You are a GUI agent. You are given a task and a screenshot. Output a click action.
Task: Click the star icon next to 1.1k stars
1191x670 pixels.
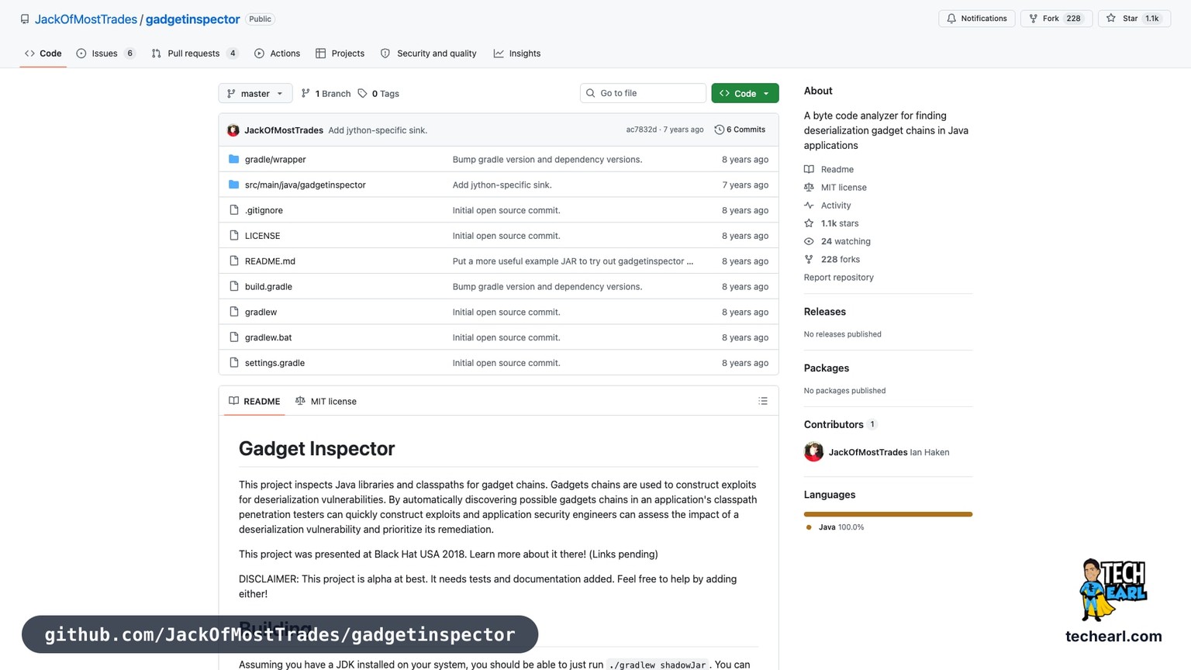(x=809, y=223)
